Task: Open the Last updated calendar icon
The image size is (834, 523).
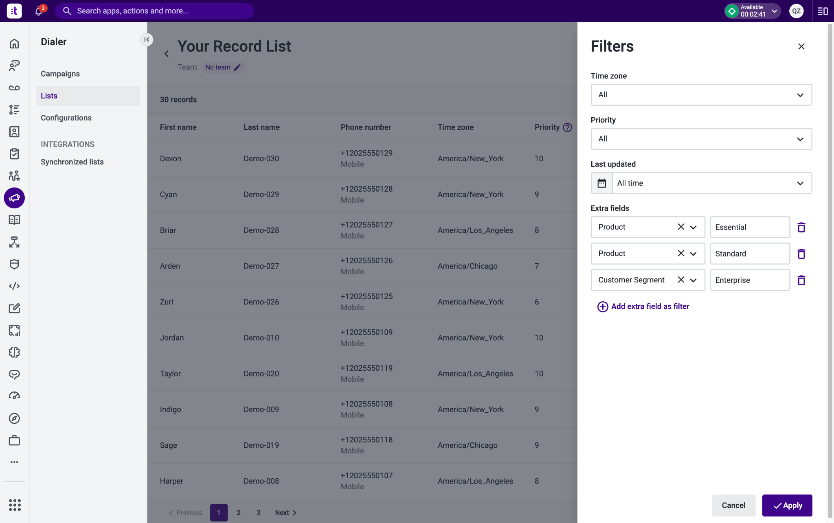Action: coord(601,183)
